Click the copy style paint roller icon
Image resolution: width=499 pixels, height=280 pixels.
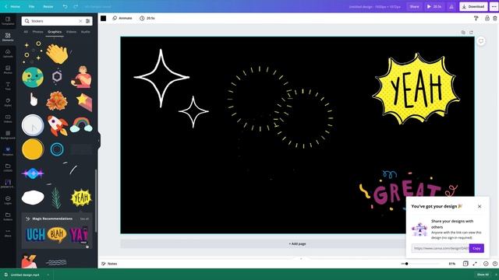click(476, 19)
